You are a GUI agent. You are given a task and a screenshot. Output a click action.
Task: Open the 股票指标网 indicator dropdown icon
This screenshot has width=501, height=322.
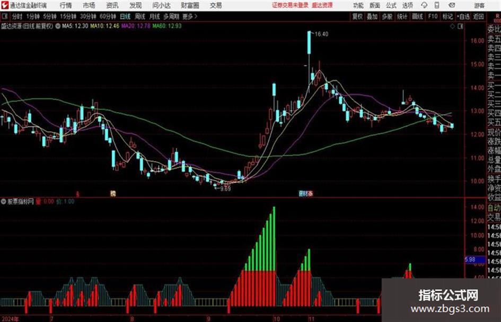pyautogui.click(x=4, y=201)
